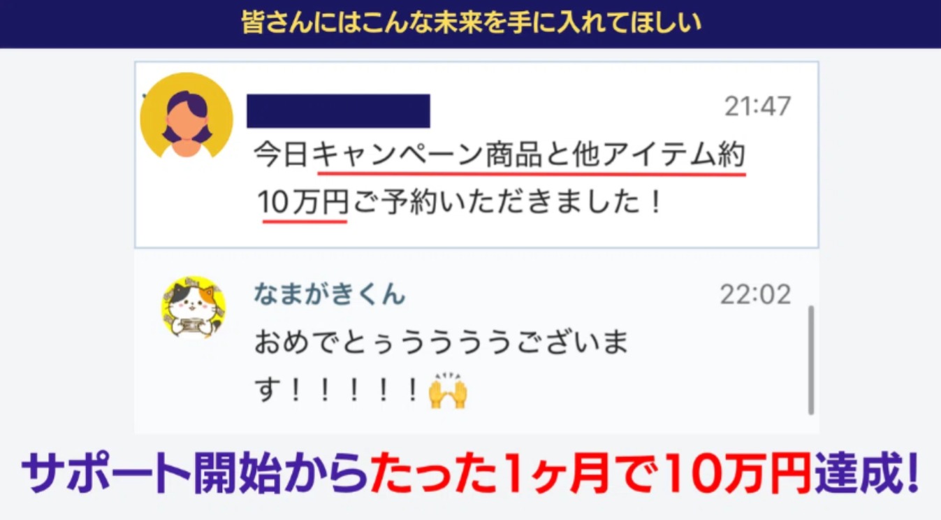
Task: Click the red 10万円 in bottom caption
Action: 737,475
